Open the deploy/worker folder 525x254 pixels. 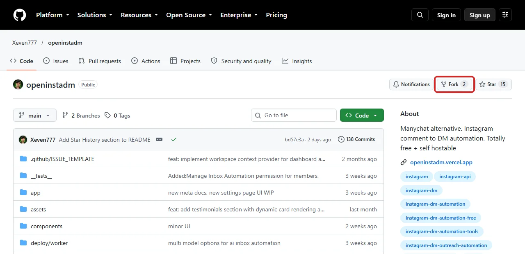[49, 243]
